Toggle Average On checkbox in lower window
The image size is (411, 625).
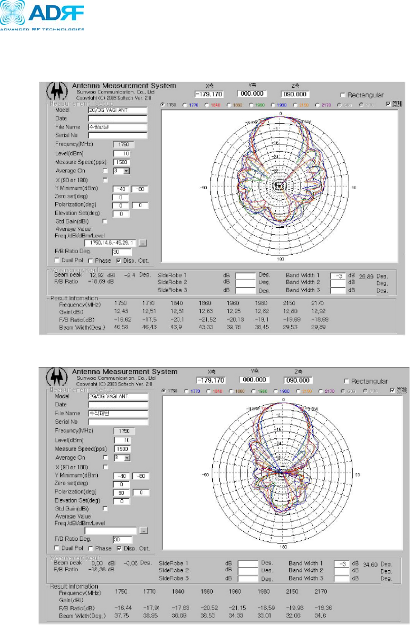pos(105,458)
